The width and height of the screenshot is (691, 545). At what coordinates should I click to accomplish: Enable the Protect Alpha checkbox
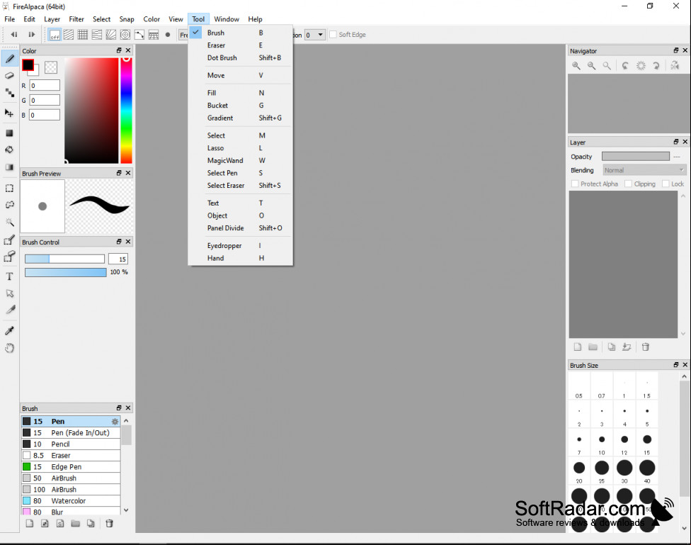click(575, 184)
